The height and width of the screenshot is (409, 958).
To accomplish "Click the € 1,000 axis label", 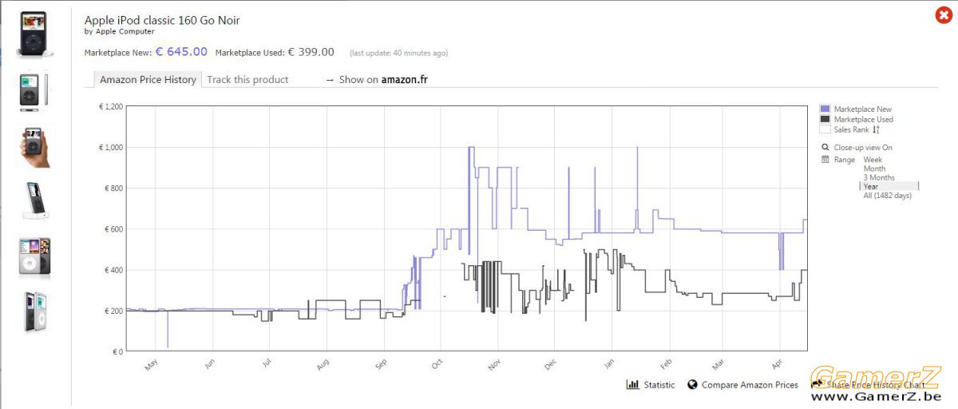I will (x=111, y=147).
